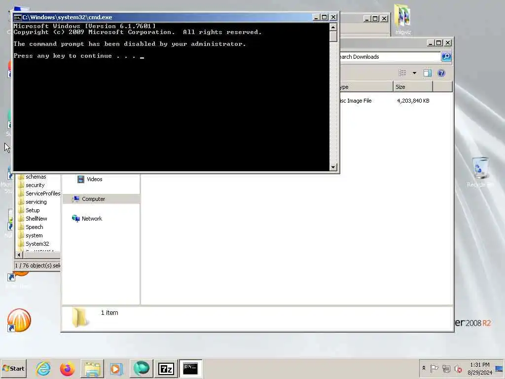Click the folder icon in the details pane
505x379 pixels.
[79, 317]
